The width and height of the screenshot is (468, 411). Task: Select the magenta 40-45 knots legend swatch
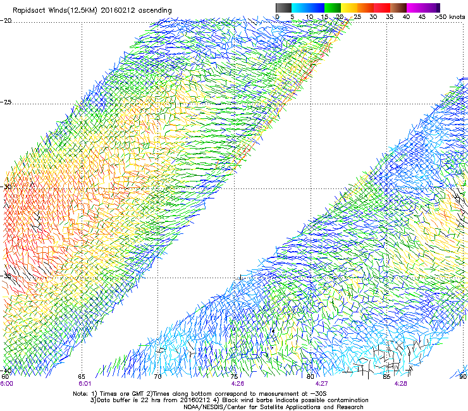(x=415, y=8)
